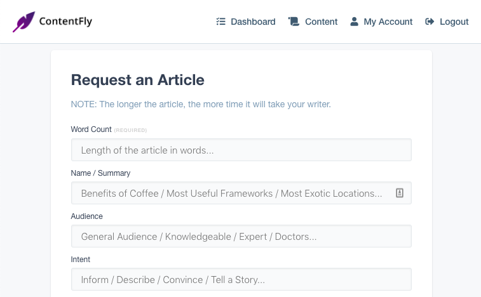This screenshot has width=481, height=297.
Task: Click the Request an Article heading
Action: pyautogui.click(x=138, y=80)
